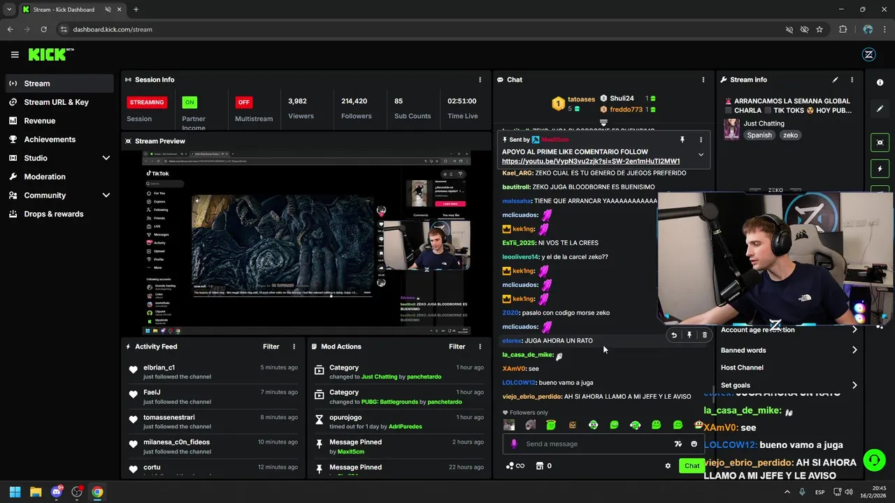Open Mod Actions three-dot menu
This screenshot has width=895, height=503.
point(480,347)
